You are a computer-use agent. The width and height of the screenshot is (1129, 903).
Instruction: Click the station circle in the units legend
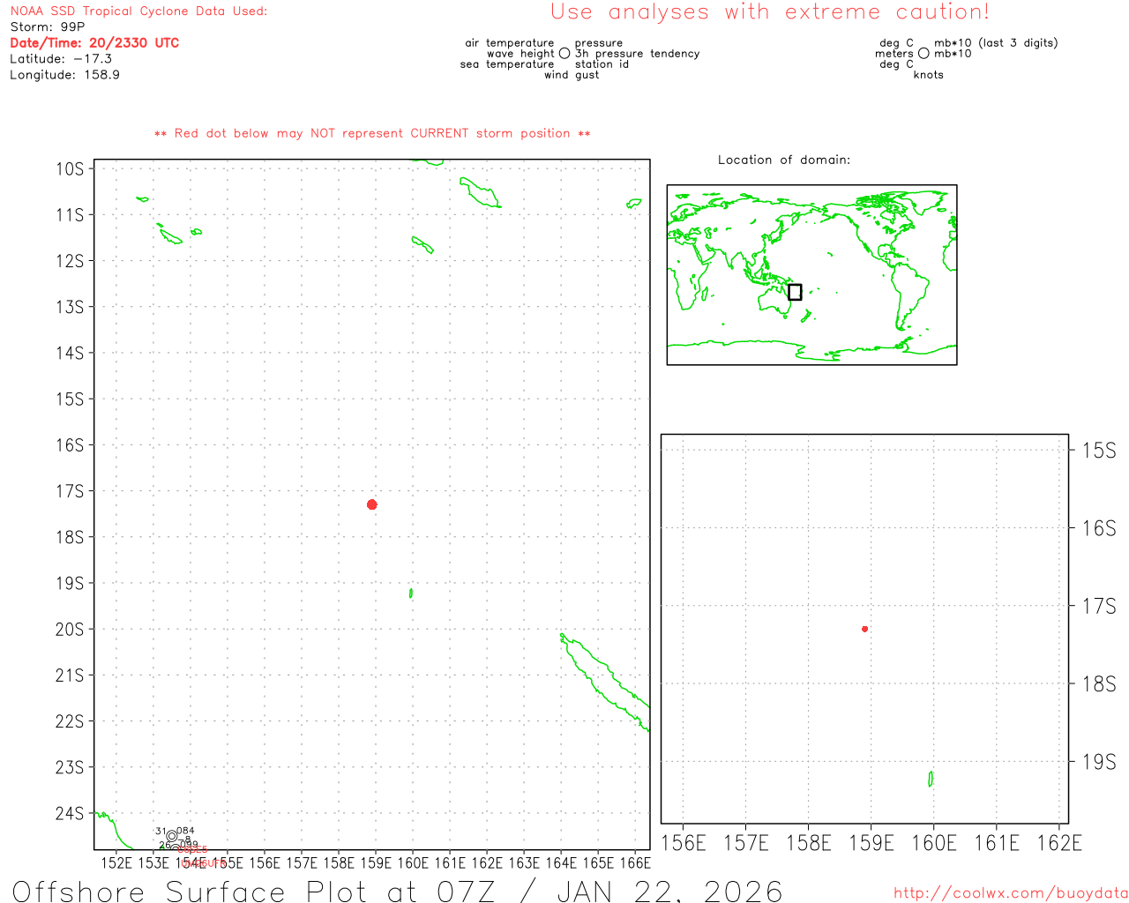coord(923,54)
